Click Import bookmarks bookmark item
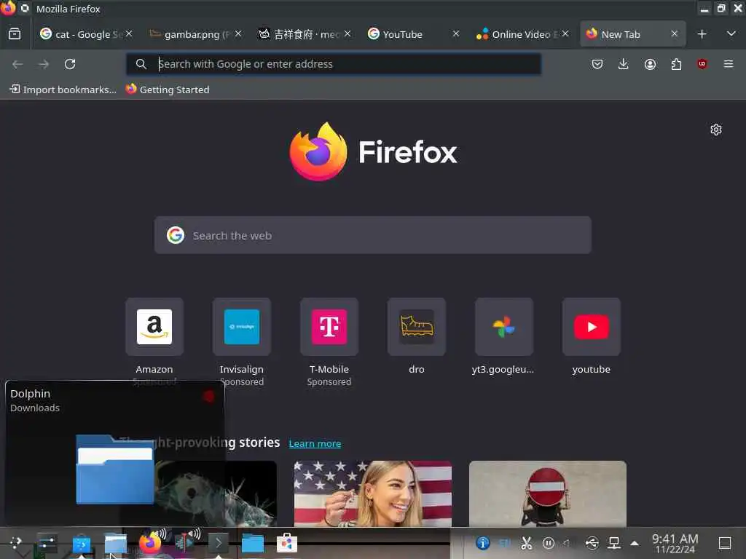 (63, 90)
